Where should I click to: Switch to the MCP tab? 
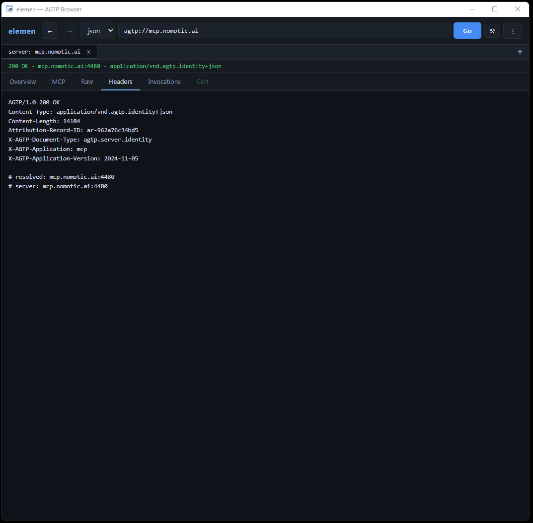(x=59, y=81)
